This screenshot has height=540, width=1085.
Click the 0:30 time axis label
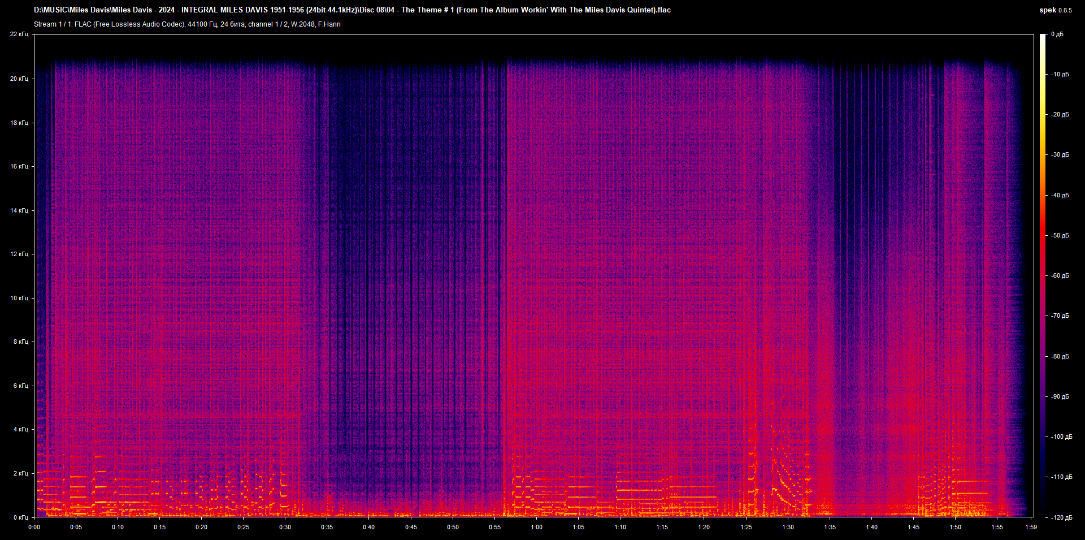point(285,527)
